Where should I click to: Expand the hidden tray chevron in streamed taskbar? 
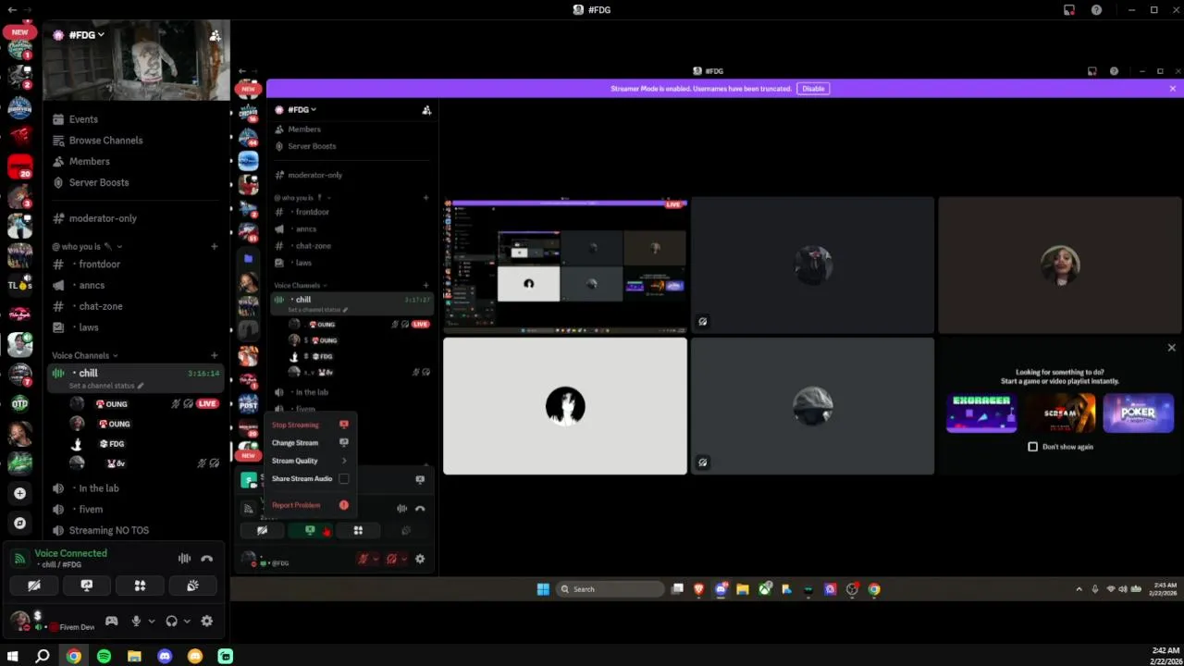(1079, 589)
